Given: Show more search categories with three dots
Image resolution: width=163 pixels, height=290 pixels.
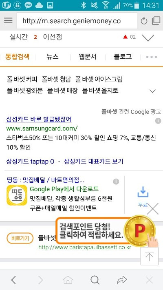Looking at the screenshot, I should [152, 57].
